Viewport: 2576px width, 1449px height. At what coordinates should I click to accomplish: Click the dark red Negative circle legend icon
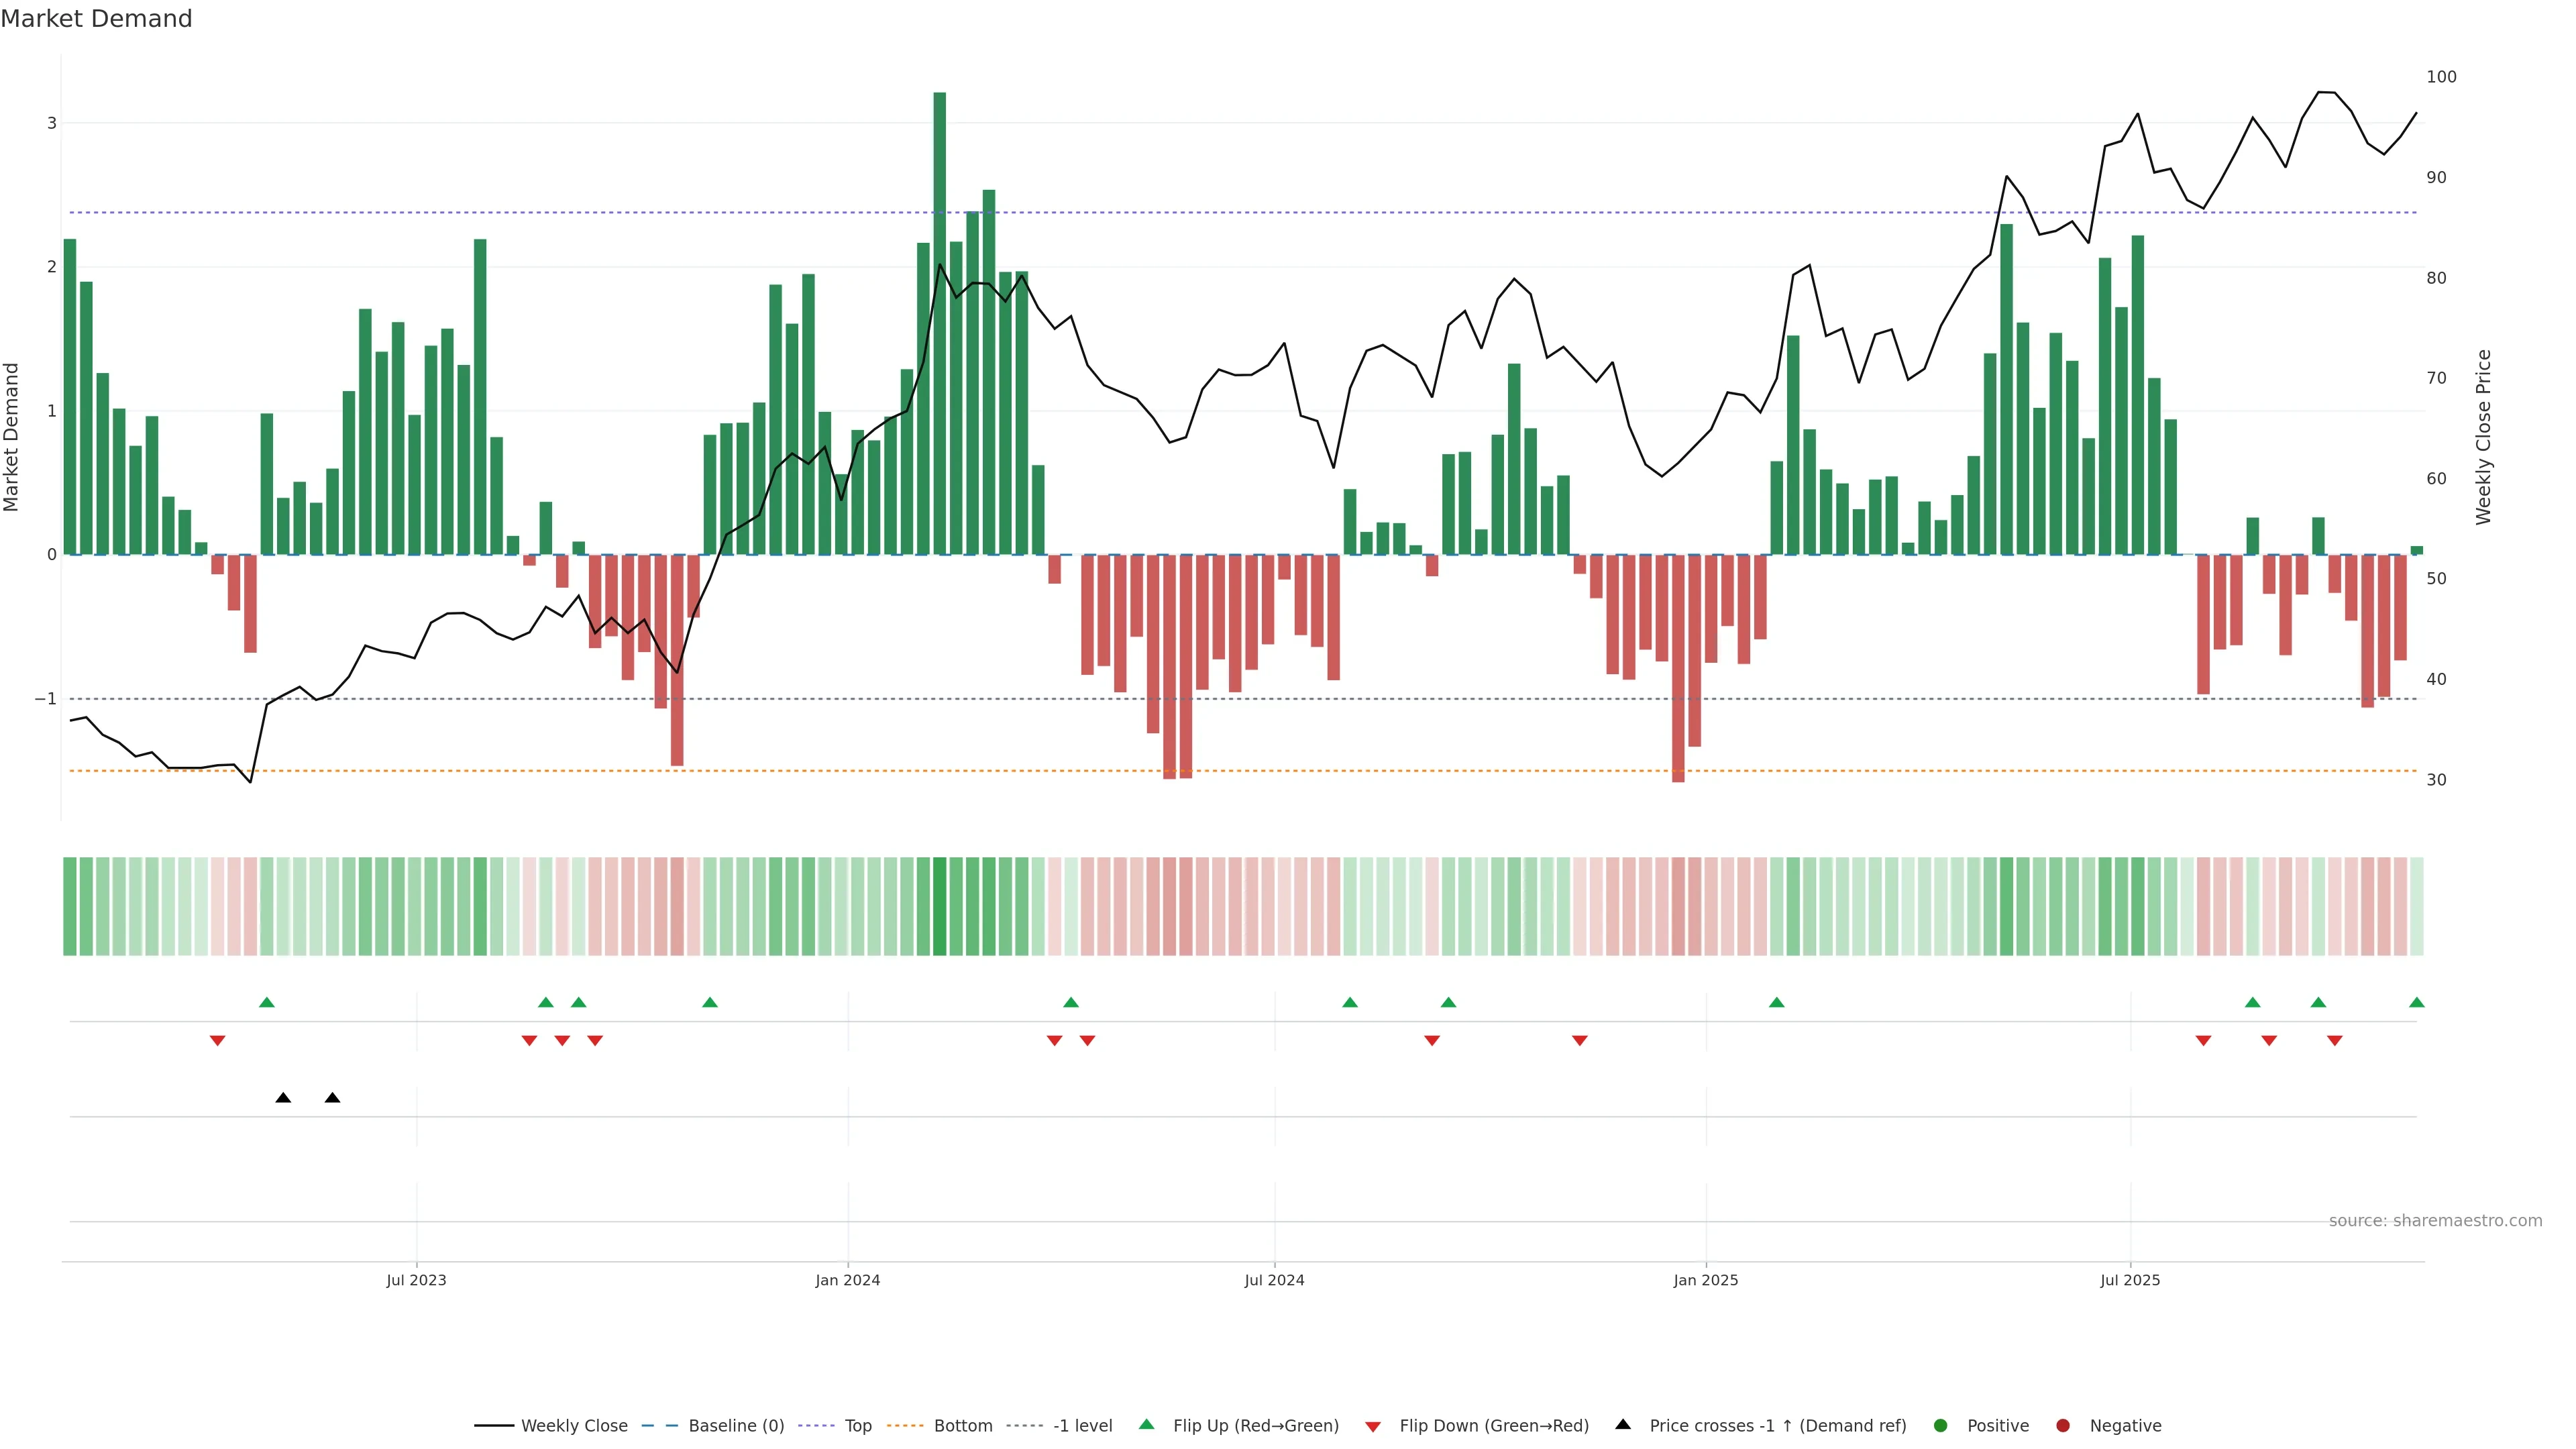2063,1425
